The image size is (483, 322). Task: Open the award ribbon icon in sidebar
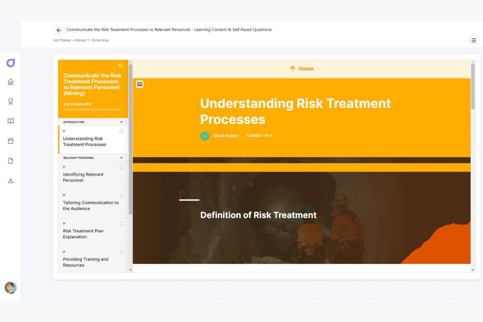11,101
